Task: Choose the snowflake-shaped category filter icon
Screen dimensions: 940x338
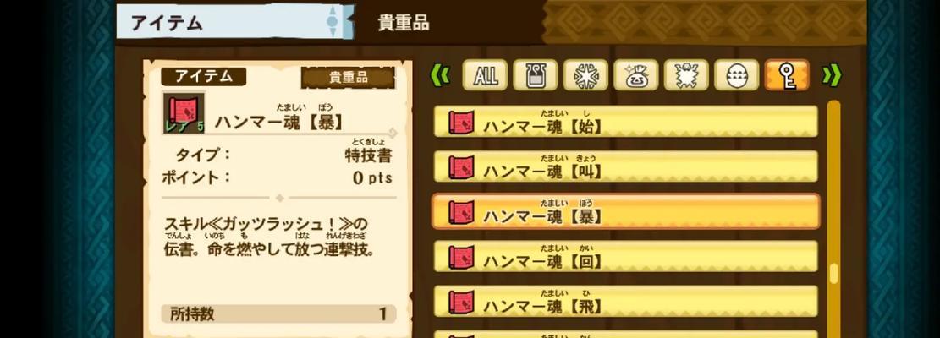Action: tap(585, 75)
